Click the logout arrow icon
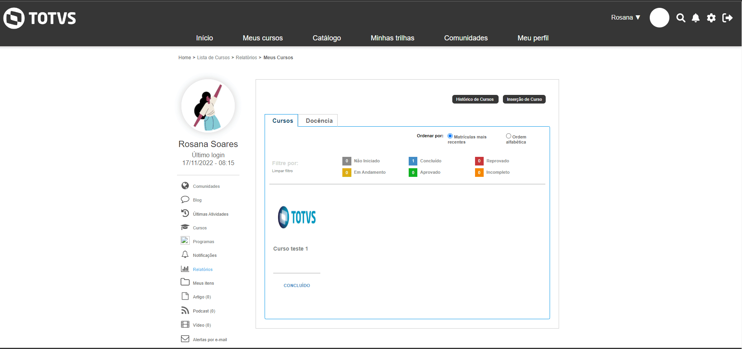 point(727,18)
